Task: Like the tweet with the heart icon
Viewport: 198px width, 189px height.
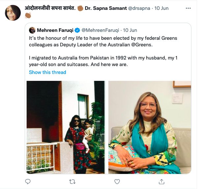Action: click(x=117, y=181)
